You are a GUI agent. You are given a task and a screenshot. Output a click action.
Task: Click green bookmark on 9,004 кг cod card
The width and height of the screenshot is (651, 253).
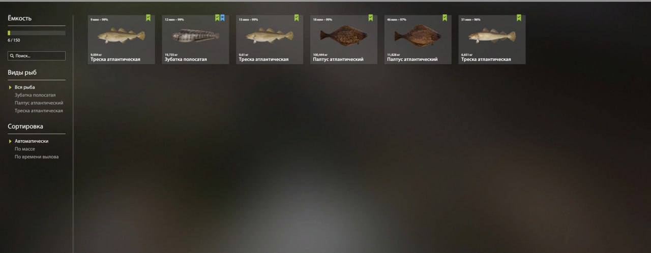pos(148,18)
